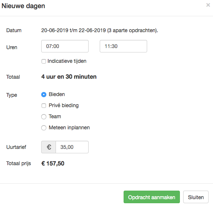Choose the Team radio option
The height and width of the screenshot is (208, 213).
[x=44, y=117]
